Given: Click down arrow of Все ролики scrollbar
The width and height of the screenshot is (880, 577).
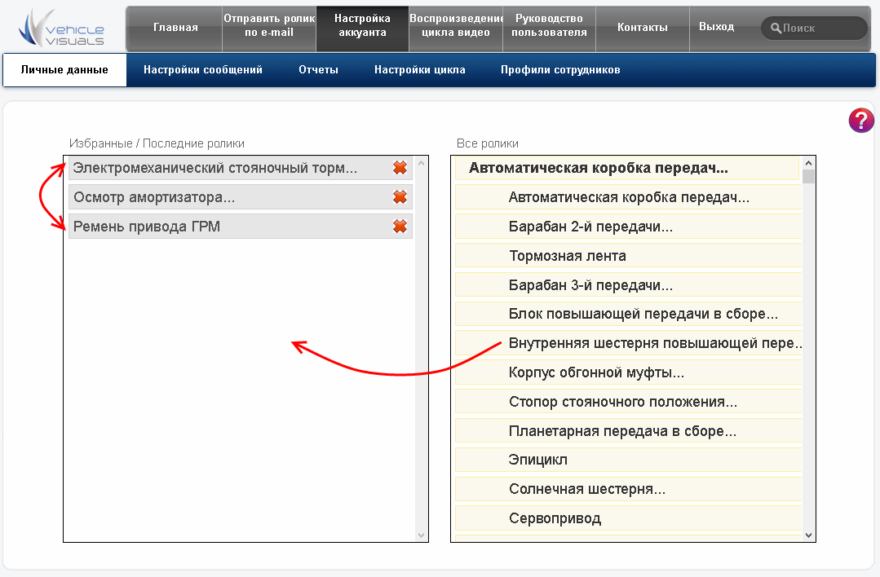Looking at the screenshot, I should click(x=808, y=535).
